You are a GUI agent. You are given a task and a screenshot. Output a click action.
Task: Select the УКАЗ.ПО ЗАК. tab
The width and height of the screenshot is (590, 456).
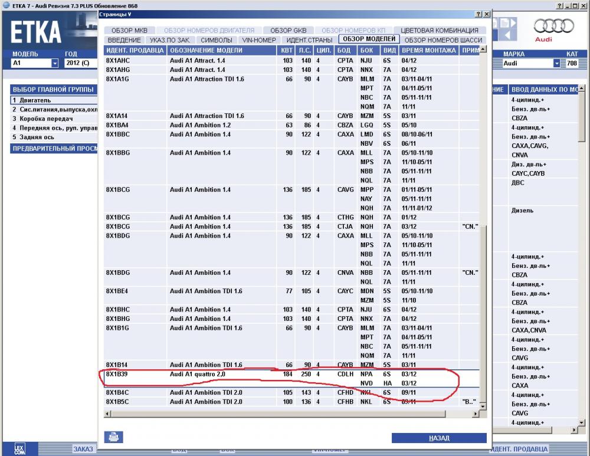point(170,40)
